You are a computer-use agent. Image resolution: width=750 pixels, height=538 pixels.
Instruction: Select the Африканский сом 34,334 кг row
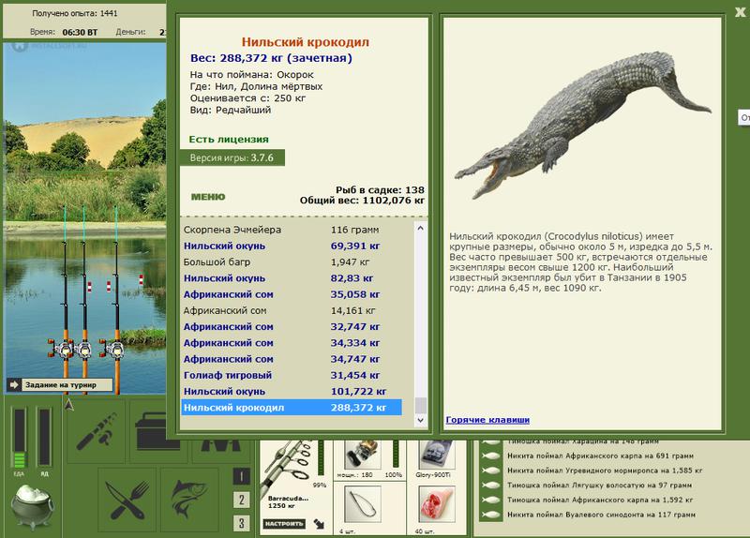point(292,343)
